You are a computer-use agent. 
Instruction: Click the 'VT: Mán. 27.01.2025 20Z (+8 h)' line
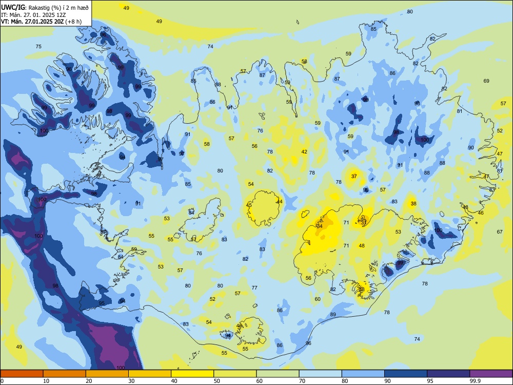(x=41, y=22)
